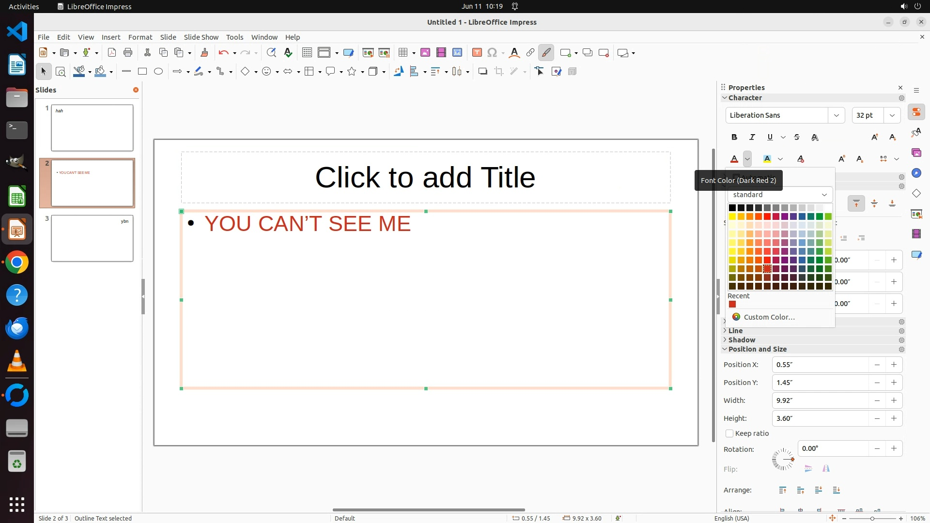
Task: Enable the Keep ratio checkbox
Action: 729,433
